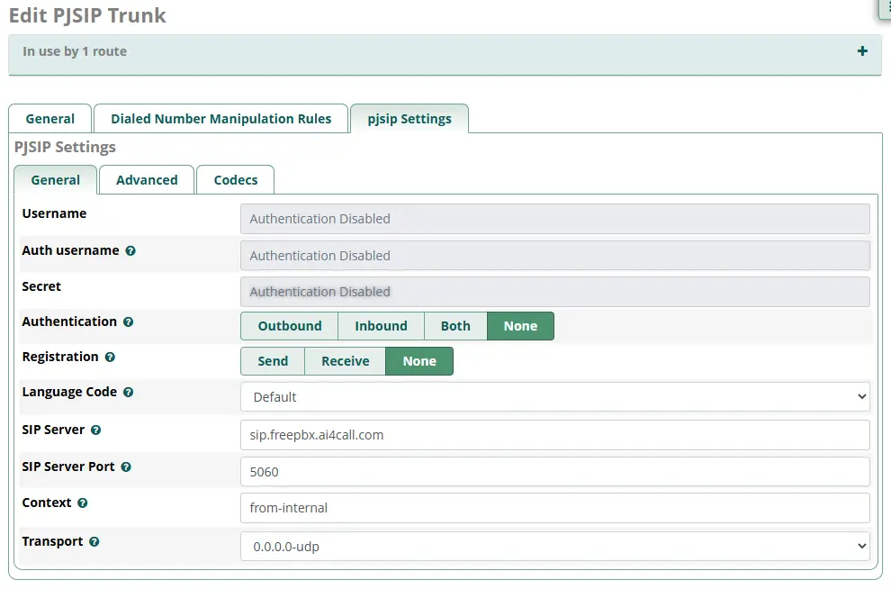This screenshot has height=589, width=891.
Task: Set Authentication to Outbound
Action: (x=289, y=325)
